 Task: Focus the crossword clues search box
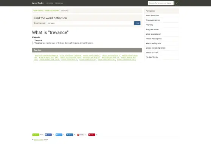tap(161, 3)
